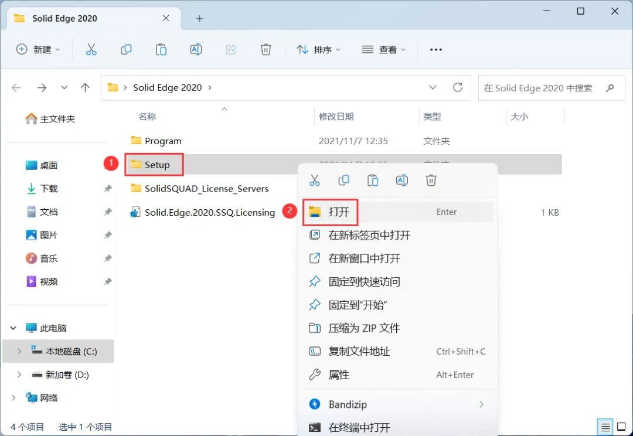Open recent locations dropdown arrow
This screenshot has height=436, width=633.
click(x=64, y=87)
